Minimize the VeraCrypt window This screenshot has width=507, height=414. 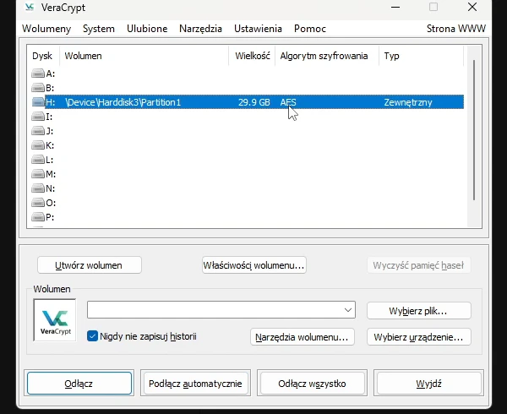tap(395, 7)
